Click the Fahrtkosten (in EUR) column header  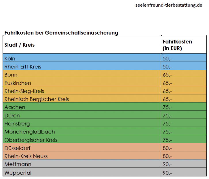tap(177, 45)
